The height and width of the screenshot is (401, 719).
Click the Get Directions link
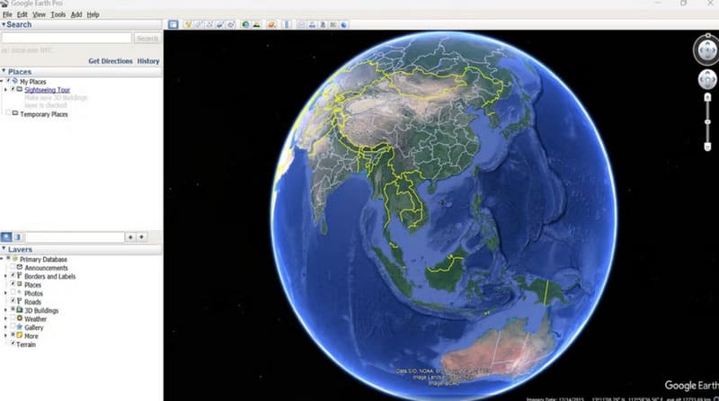(x=110, y=61)
